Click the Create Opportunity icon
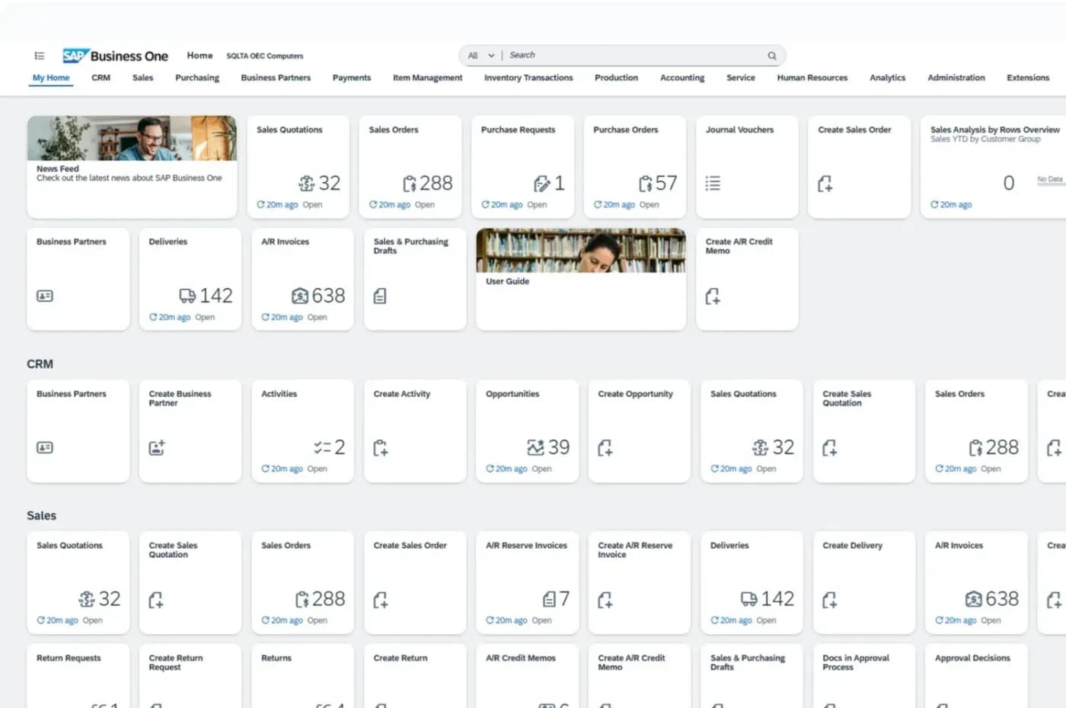The image size is (1066, 708). pos(605,448)
